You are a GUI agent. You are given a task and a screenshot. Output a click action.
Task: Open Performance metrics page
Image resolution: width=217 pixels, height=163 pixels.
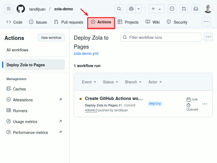35,133
